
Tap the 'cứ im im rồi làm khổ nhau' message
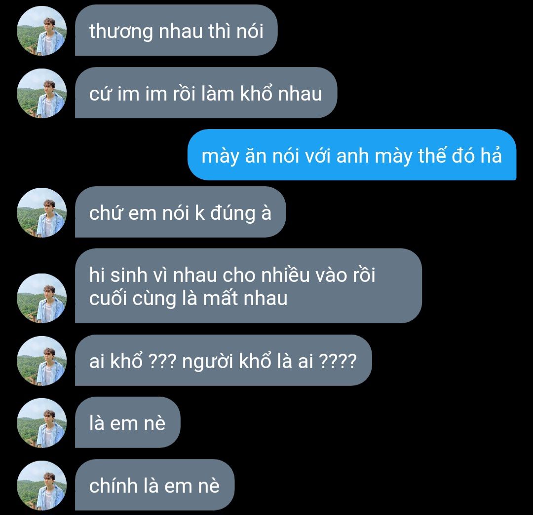(x=206, y=93)
